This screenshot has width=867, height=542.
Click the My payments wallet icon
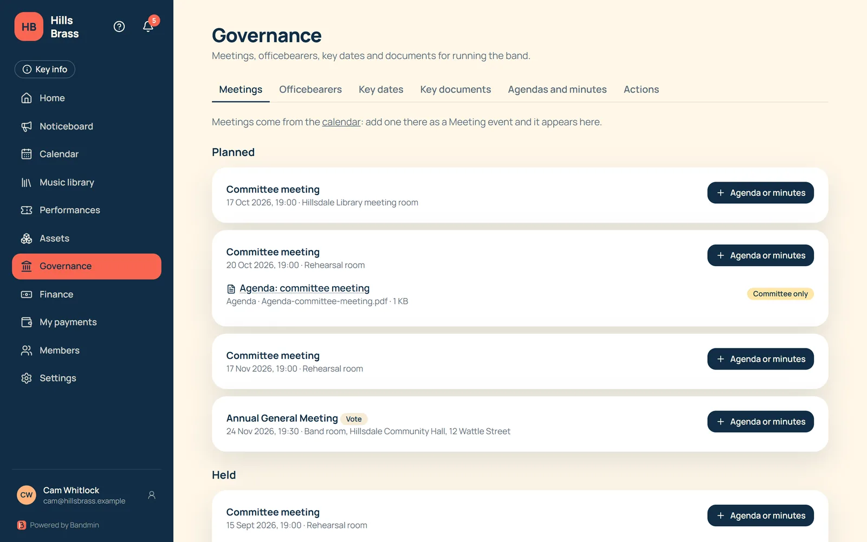click(27, 322)
